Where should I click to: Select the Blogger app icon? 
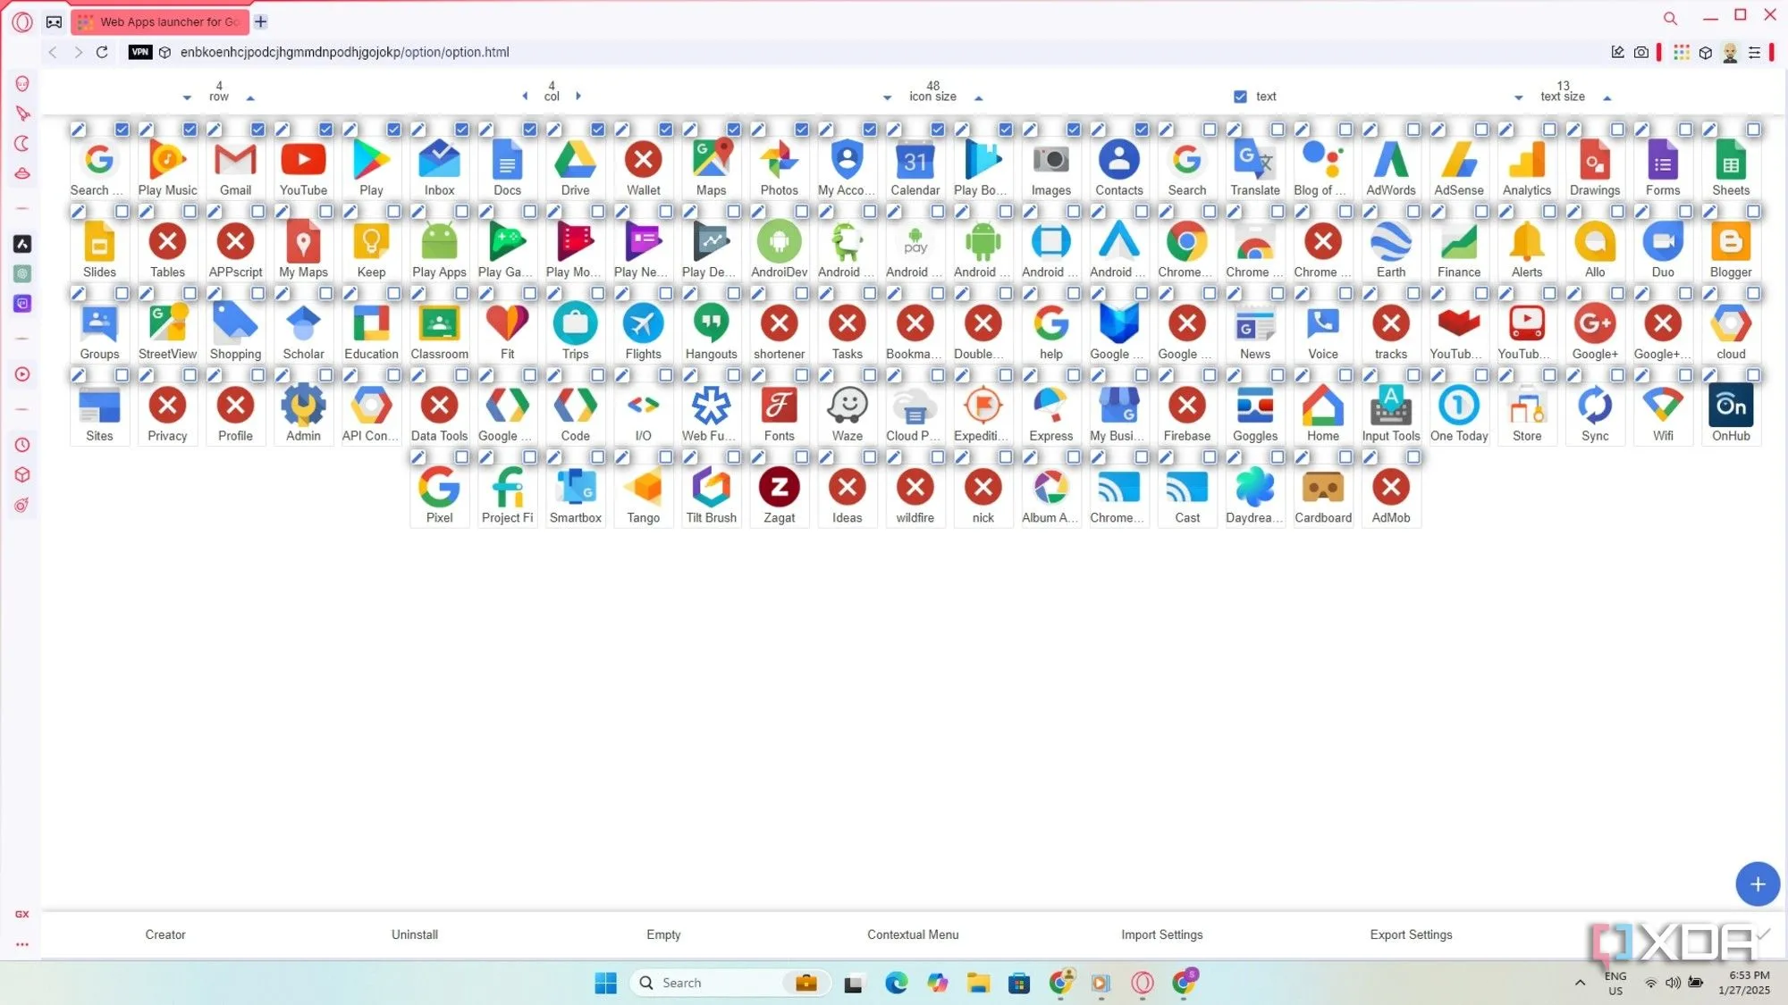(x=1730, y=242)
